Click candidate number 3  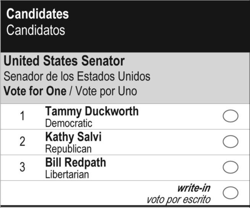tap(23, 168)
